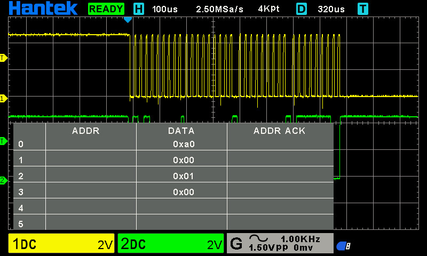Click the green READY status indicator
Screen dimensions: 427x256
click(x=106, y=9)
